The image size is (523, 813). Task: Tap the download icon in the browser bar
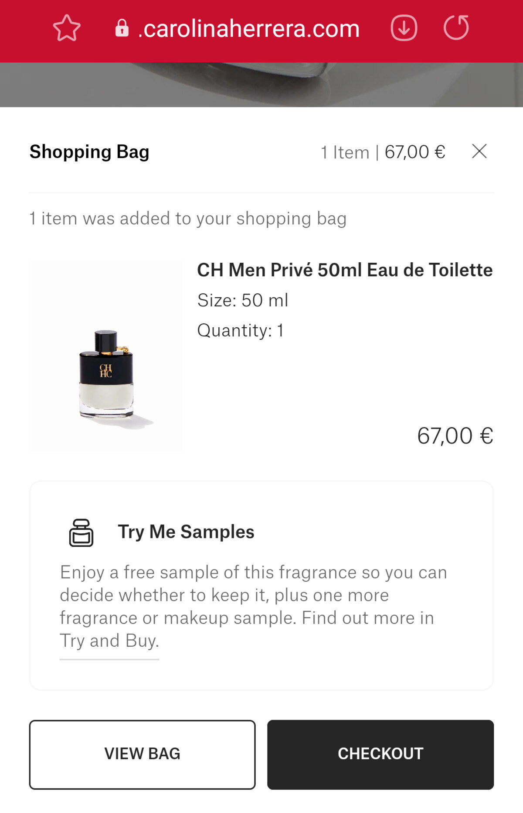pos(404,28)
